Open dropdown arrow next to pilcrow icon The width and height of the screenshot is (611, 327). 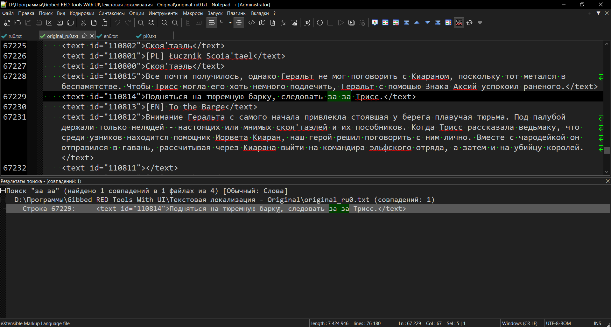pos(230,23)
